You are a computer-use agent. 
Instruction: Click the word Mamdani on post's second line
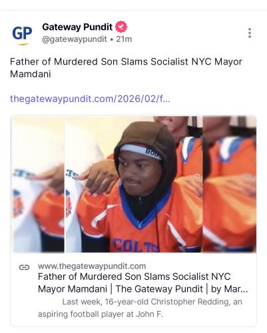(x=31, y=74)
